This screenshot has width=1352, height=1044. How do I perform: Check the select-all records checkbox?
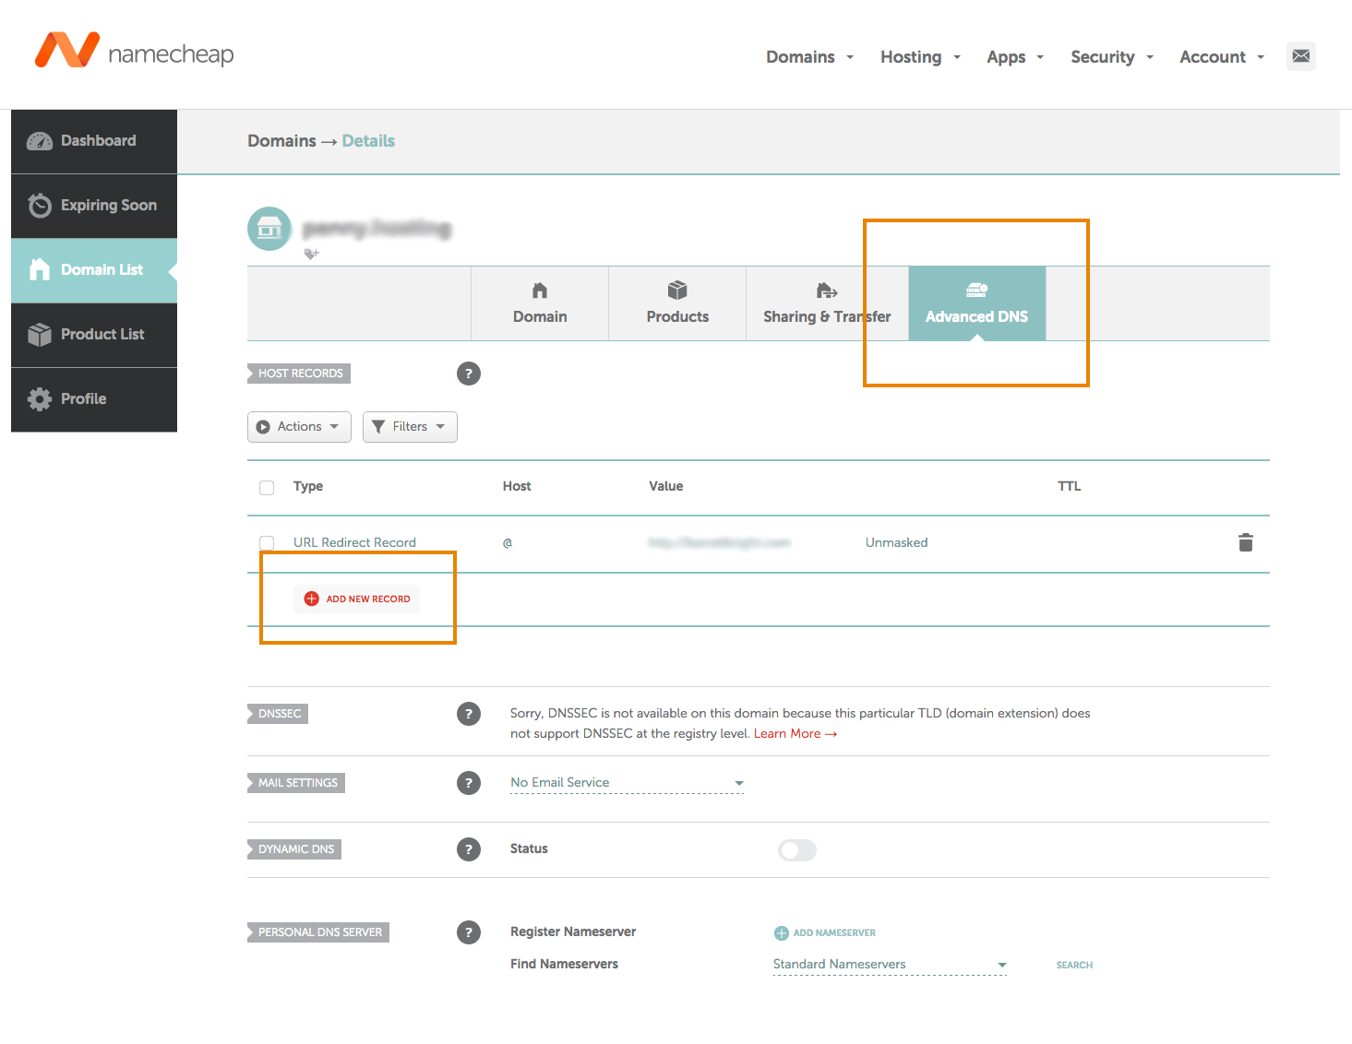(x=267, y=488)
